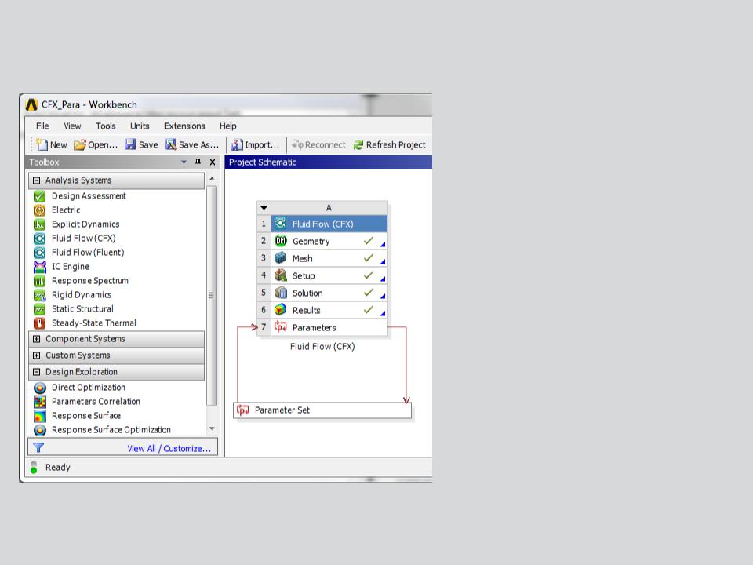Click the Save toolbar button
The image size is (753, 565).
pos(141,144)
